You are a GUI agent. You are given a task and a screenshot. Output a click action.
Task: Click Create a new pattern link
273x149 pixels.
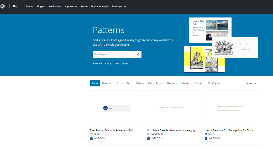(x=116, y=64)
